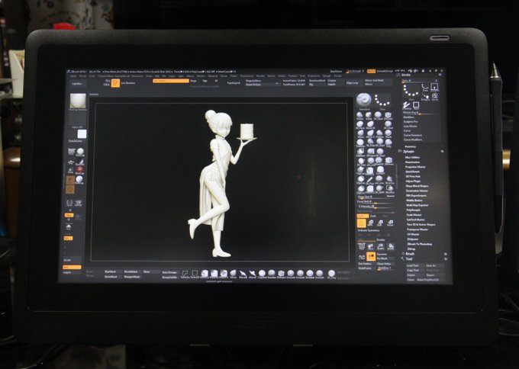Click the AAHalf icon in right shelf

[362, 256]
